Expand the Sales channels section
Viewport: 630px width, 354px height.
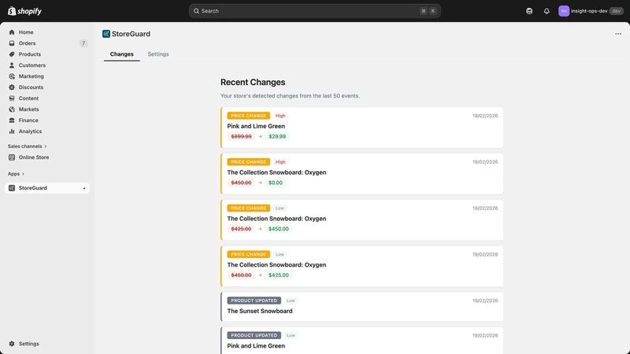27,146
